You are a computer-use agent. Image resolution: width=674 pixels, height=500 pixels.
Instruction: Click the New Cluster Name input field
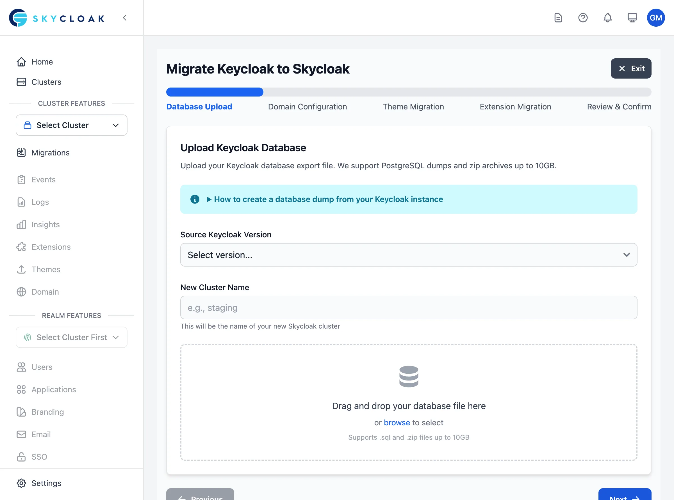[x=408, y=308]
